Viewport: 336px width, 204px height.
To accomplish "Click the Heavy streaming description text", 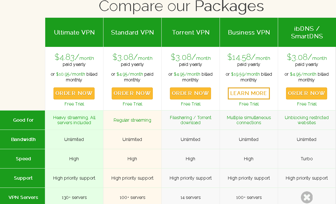I will point(74,120).
